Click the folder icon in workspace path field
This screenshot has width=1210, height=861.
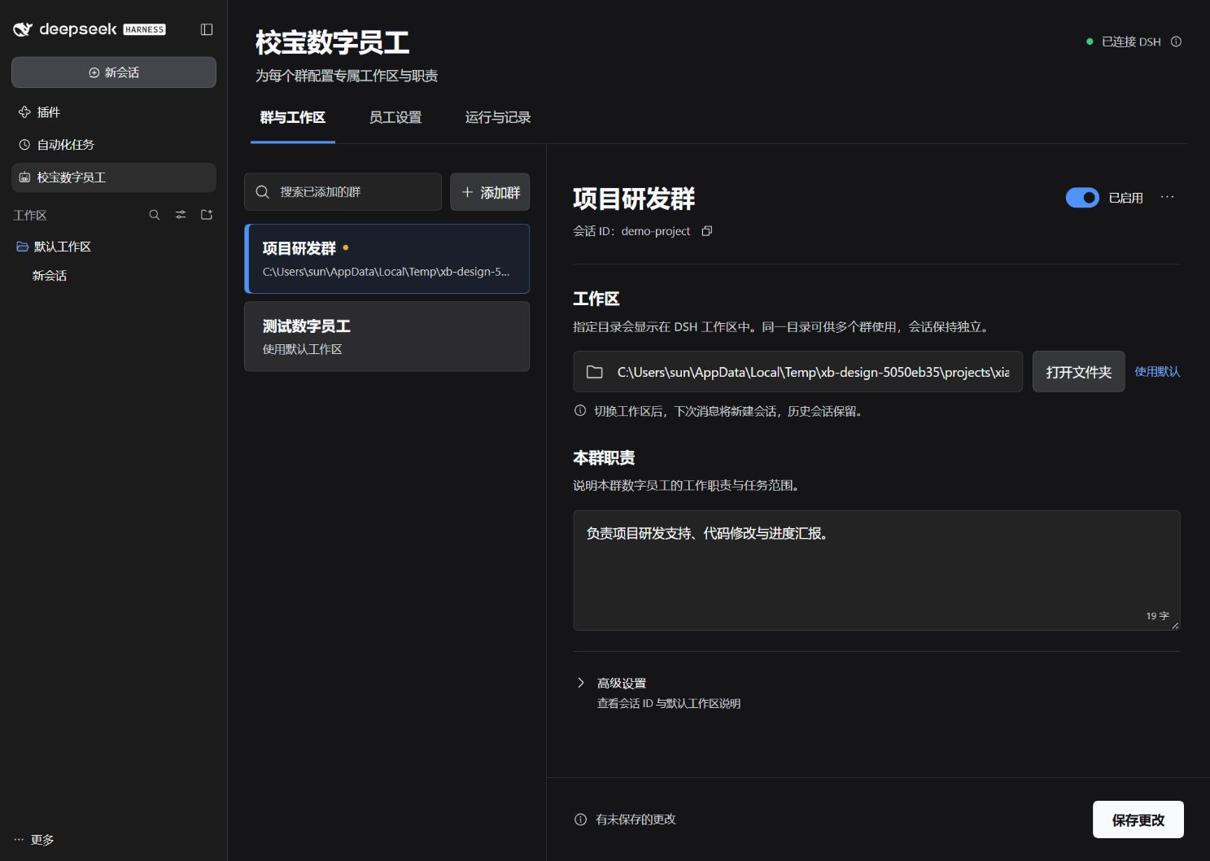coord(595,372)
